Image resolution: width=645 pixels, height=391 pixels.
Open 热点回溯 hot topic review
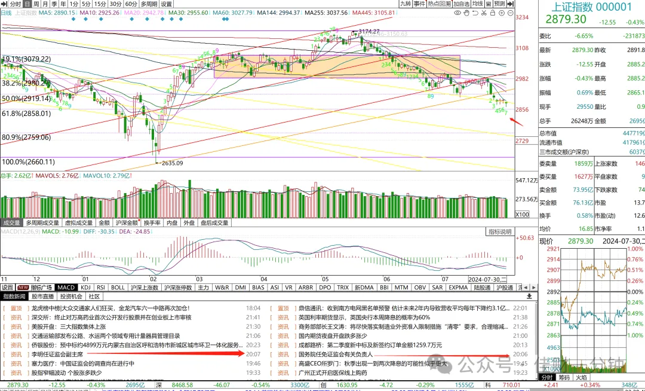point(440,4)
